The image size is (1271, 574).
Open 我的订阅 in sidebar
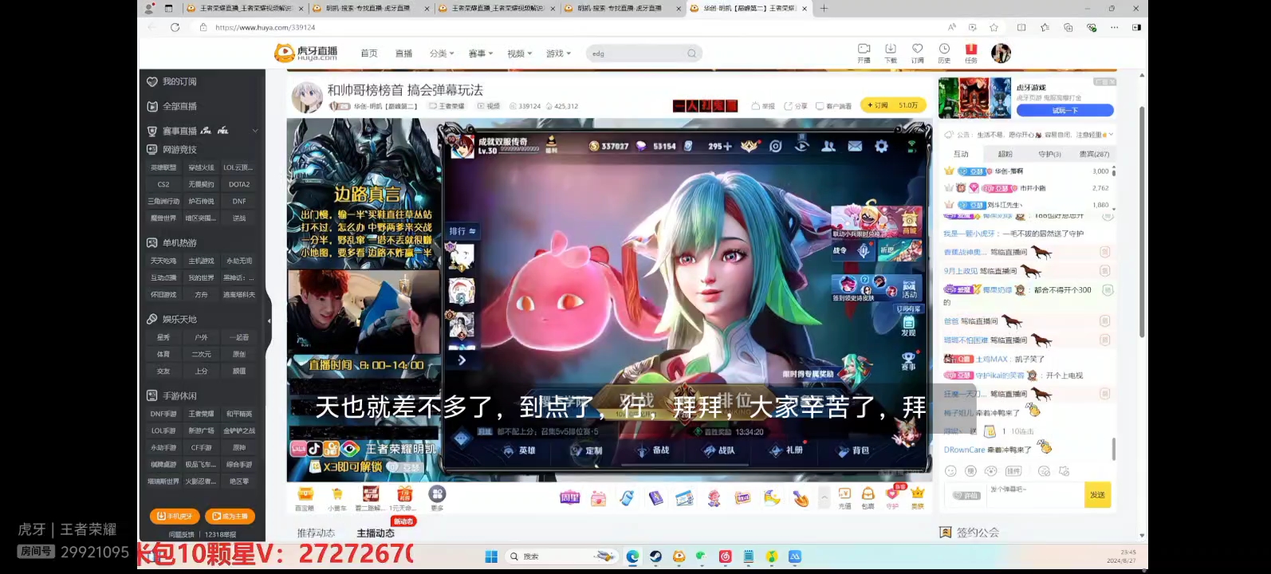(179, 81)
